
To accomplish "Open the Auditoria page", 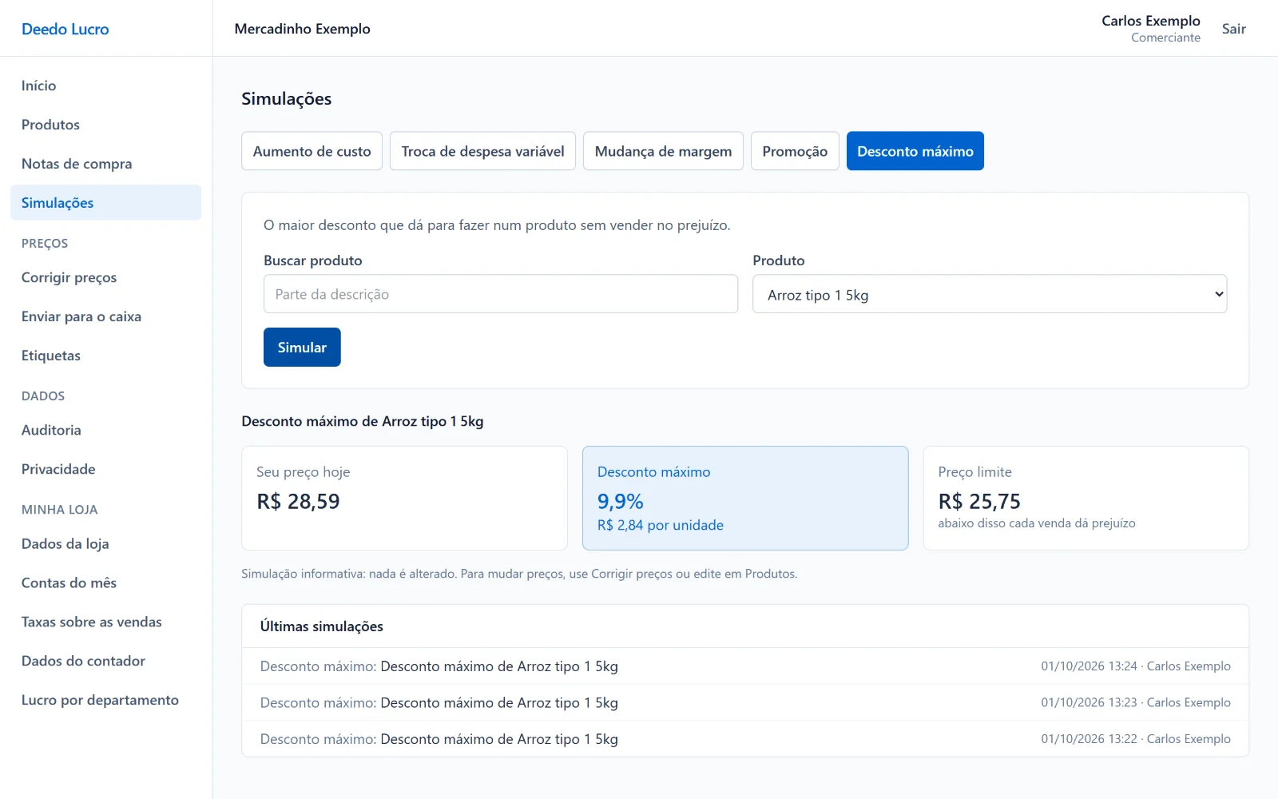I will click(105, 430).
